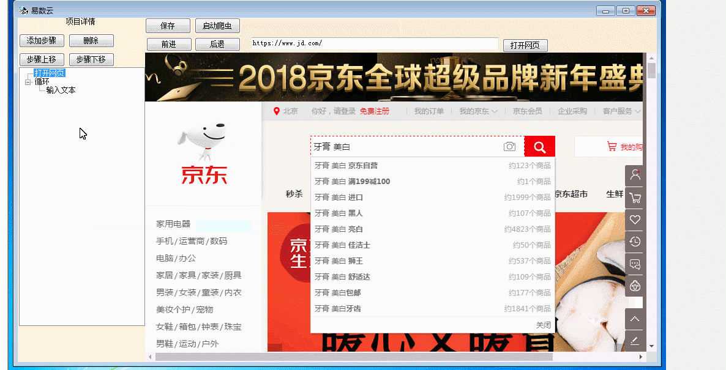
Task: Click the horizontal scrollbar left arrow
Action: [x=150, y=357]
